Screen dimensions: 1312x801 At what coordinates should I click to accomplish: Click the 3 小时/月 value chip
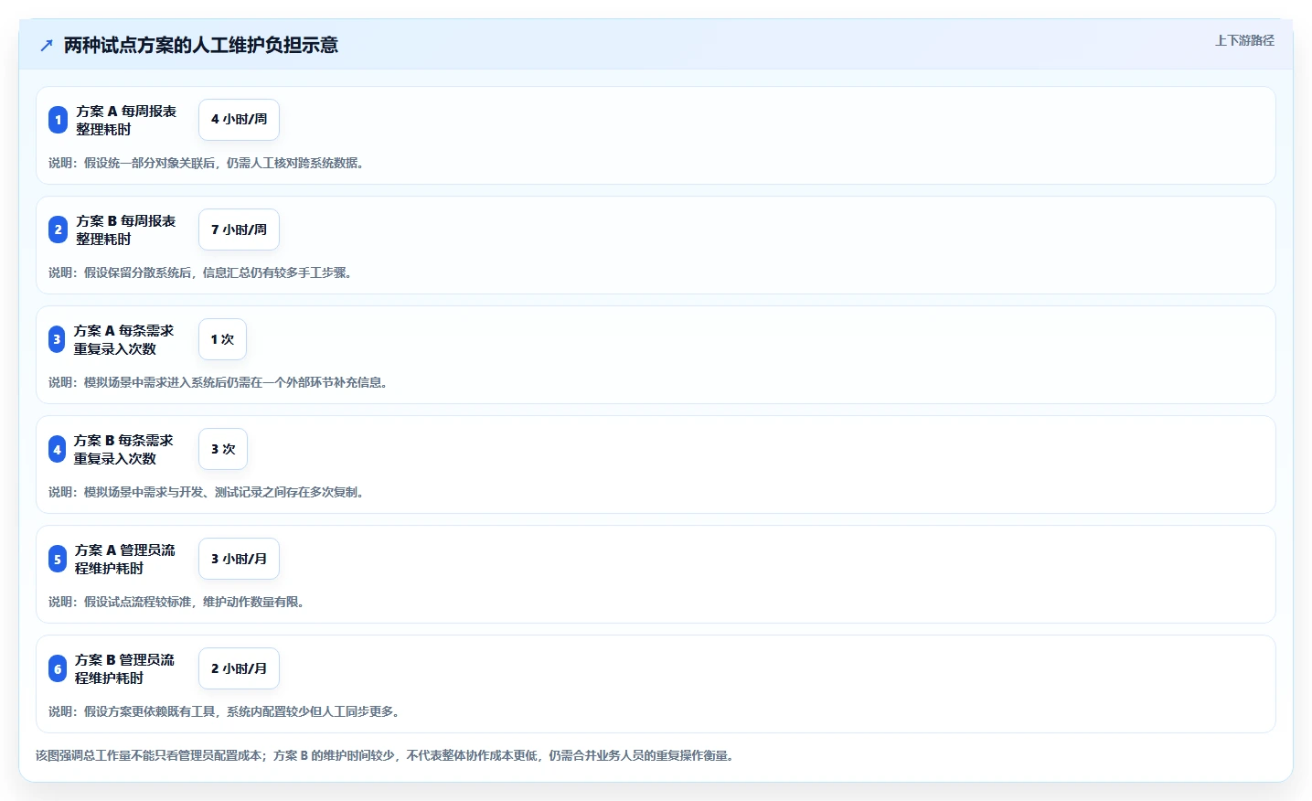(x=239, y=559)
